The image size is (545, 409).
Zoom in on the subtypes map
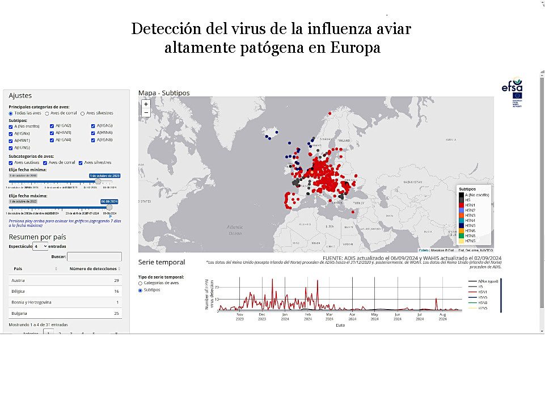(146, 104)
